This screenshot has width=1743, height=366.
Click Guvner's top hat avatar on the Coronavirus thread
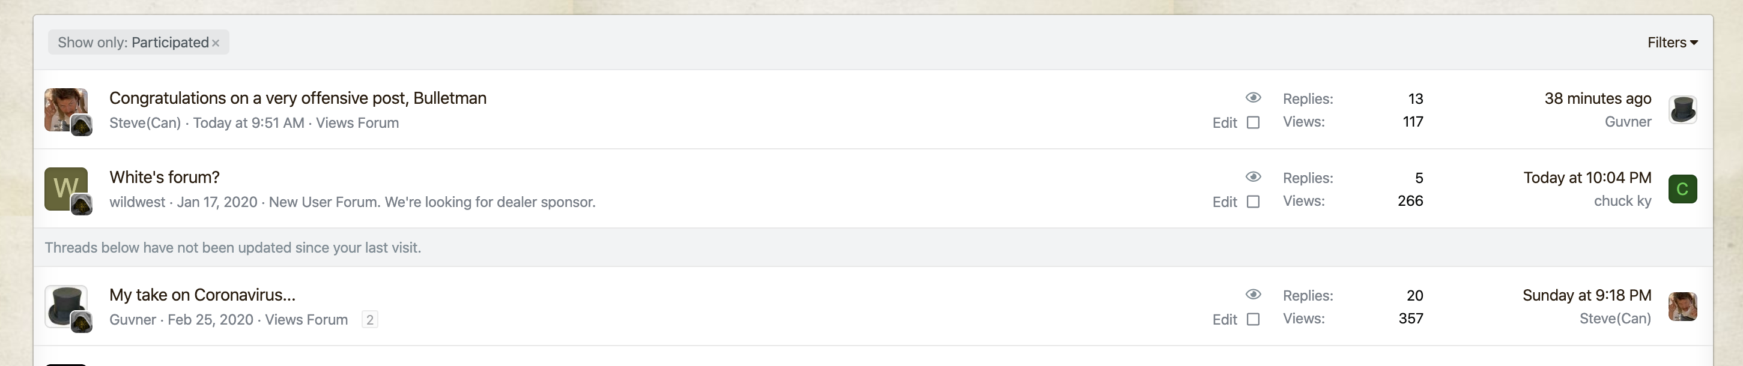pyautogui.click(x=65, y=306)
